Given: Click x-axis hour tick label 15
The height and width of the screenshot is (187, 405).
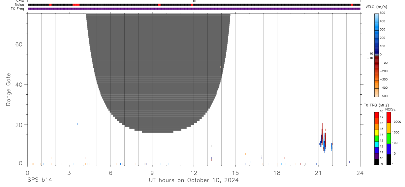Looking at the screenshot, I should pyautogui.click(x=235, y=172).
